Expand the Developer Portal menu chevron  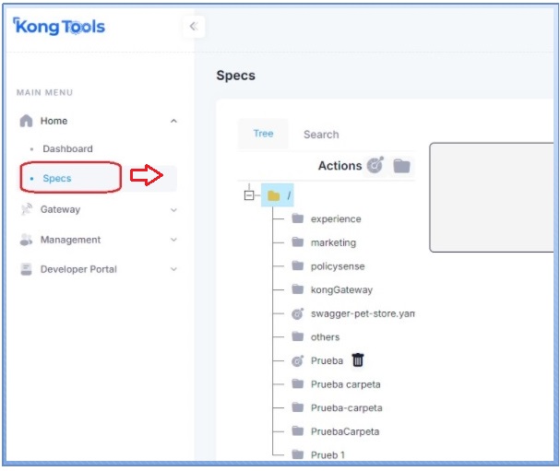point(173,269)
